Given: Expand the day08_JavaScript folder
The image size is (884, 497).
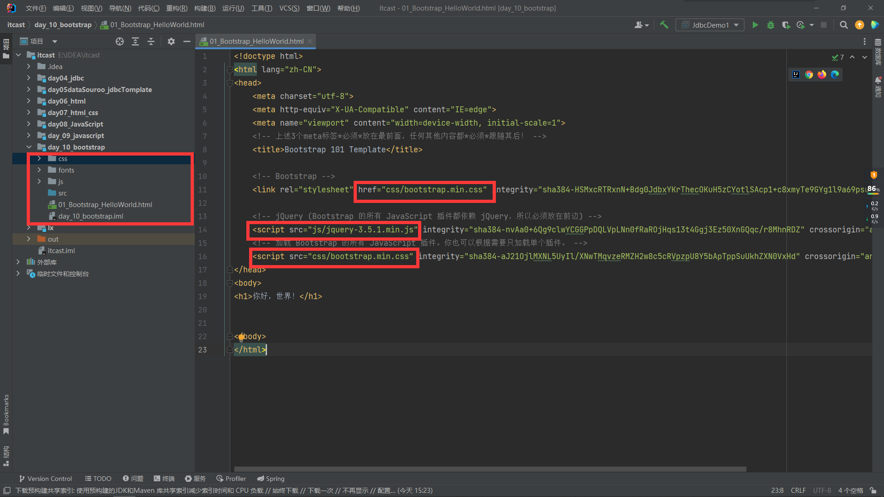Looking at the screenshot, I should coord(29,124).
